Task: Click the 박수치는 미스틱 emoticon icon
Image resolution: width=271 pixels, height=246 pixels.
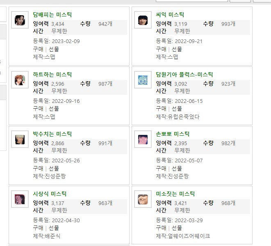Action: [x=19, y=139]
